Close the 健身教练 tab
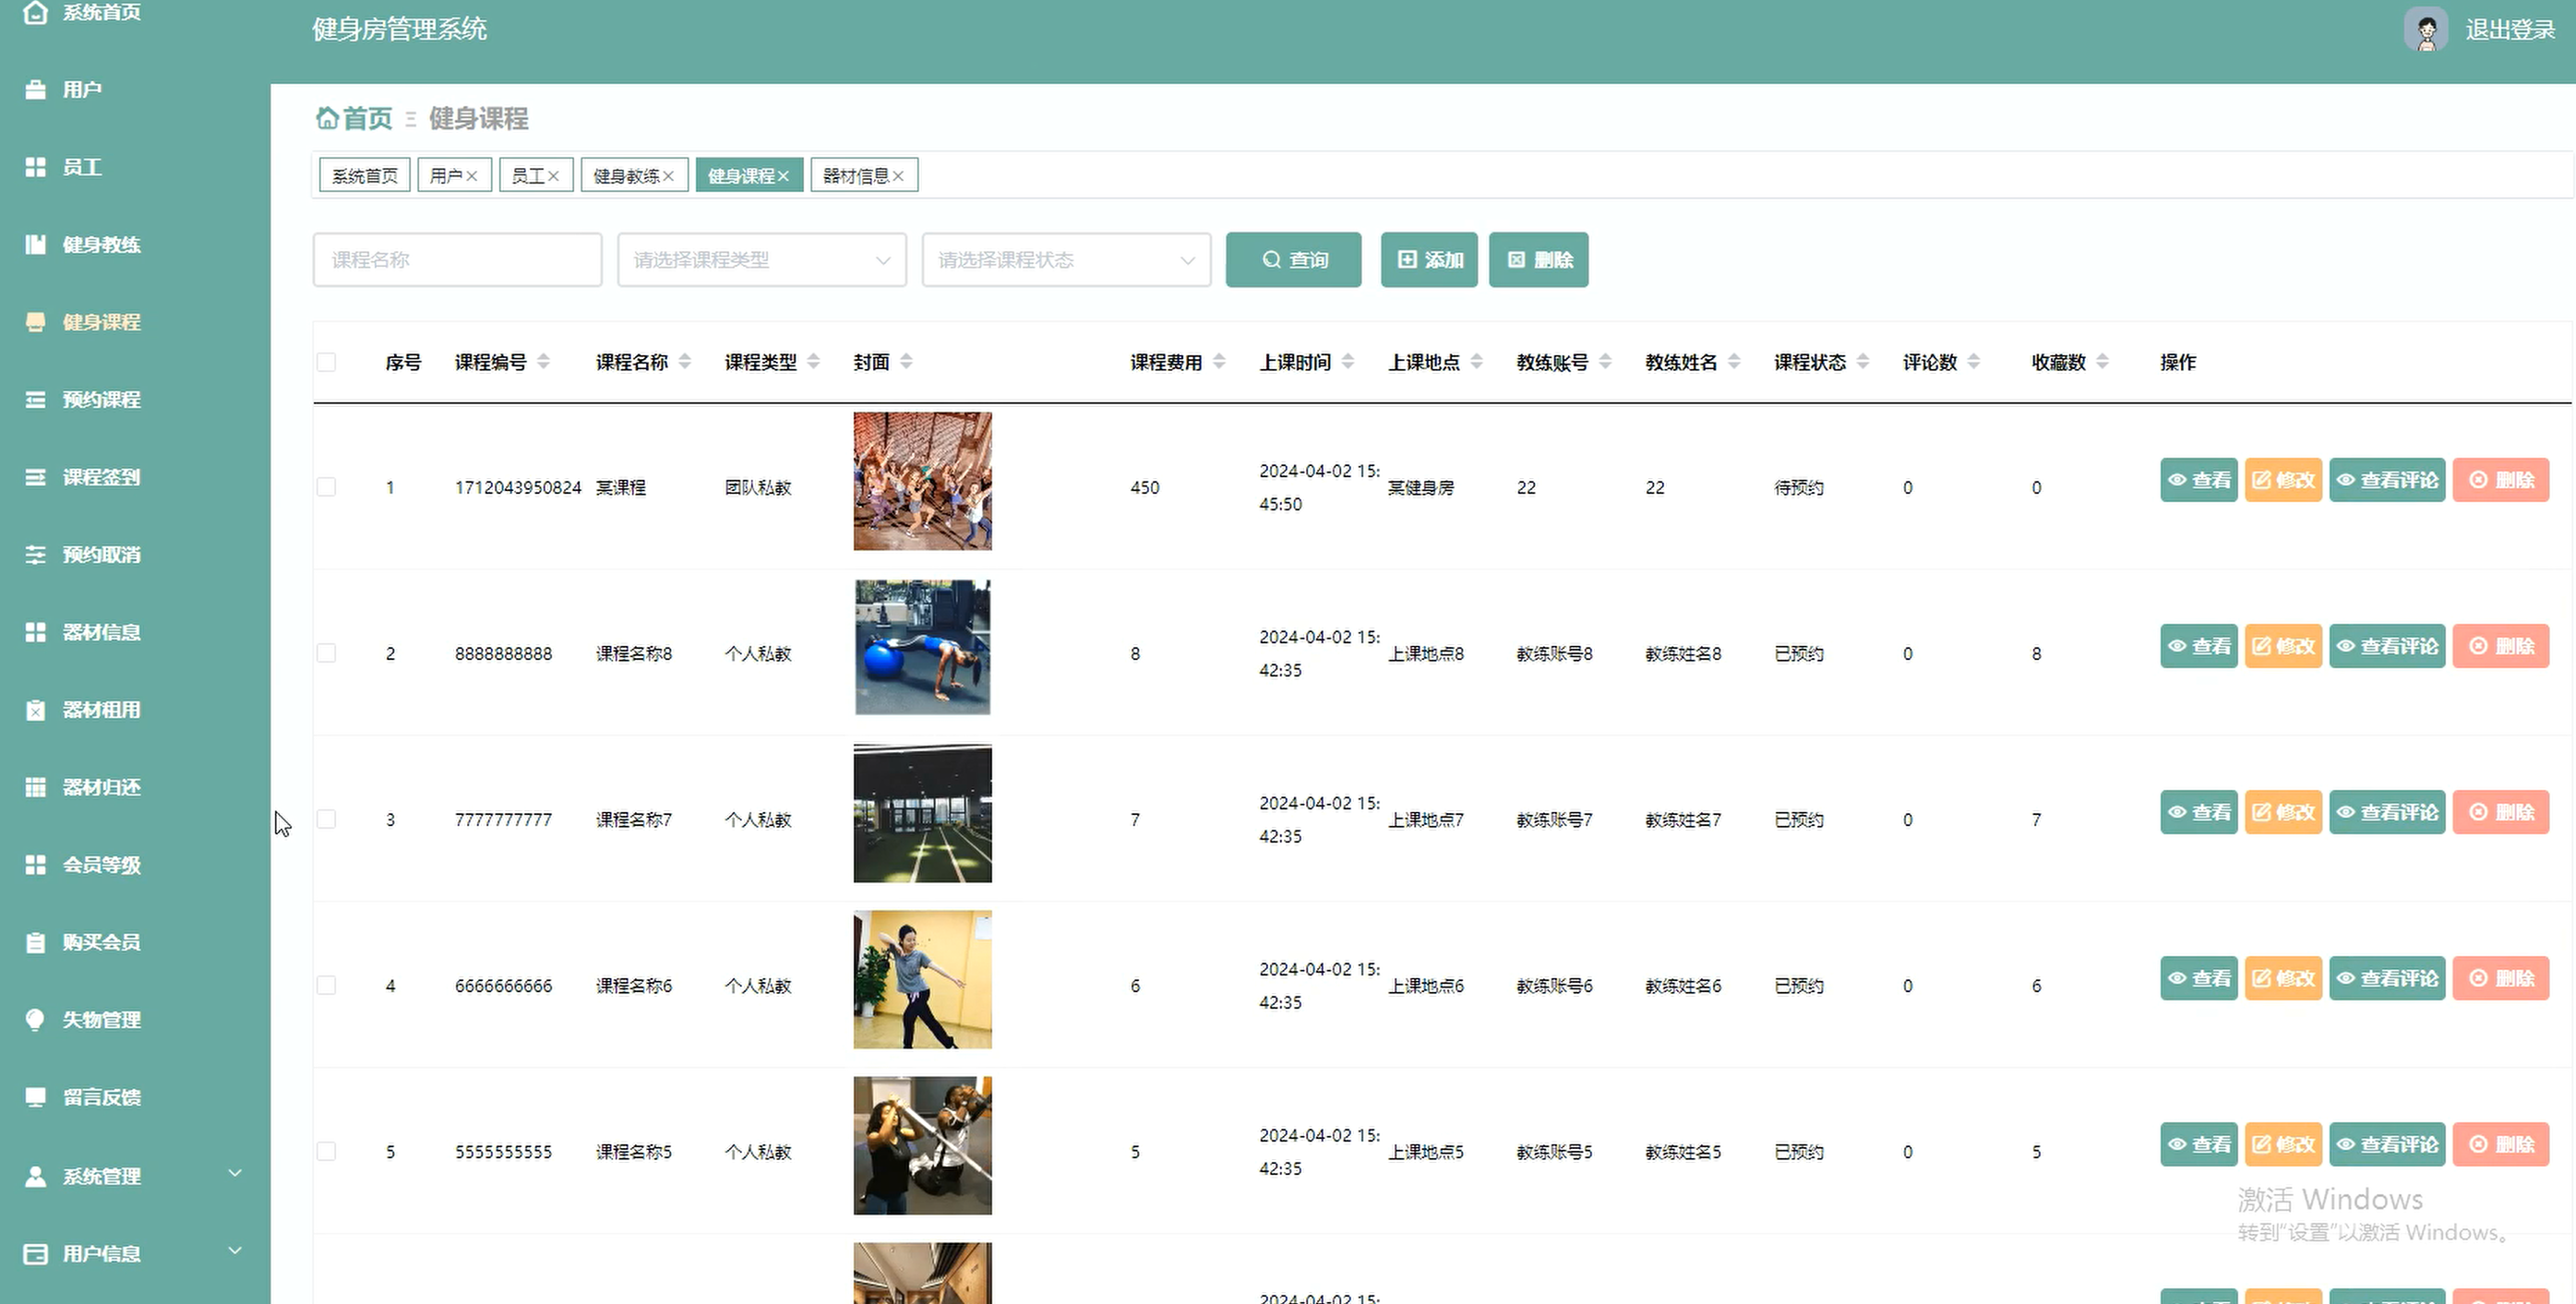The height and width of the screenshot is (1304, 2576). pyautogui.click(x=668, y=176)
